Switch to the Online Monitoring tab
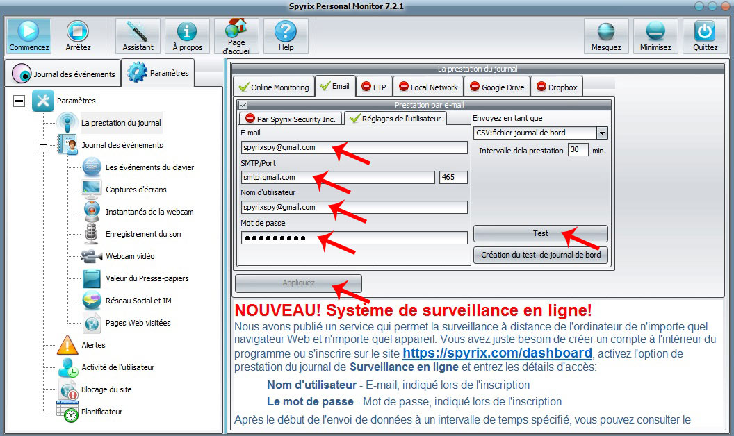Image resolution: width=734 pixels, height=436 pixels. pyautogui.click(x=274, y=87)
